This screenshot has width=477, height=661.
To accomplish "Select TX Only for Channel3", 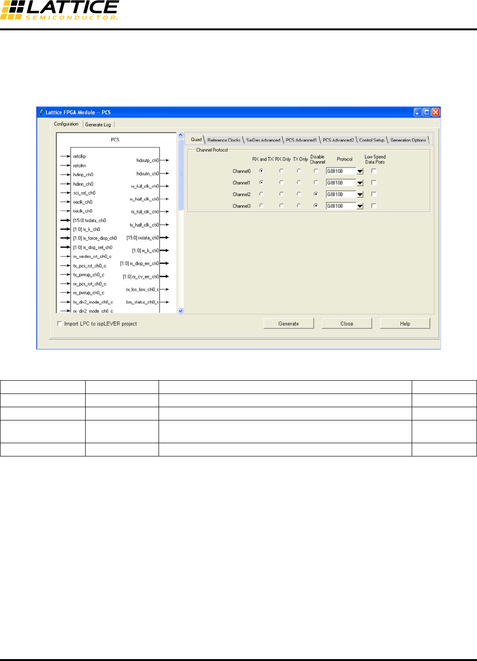I will [299, 205].
